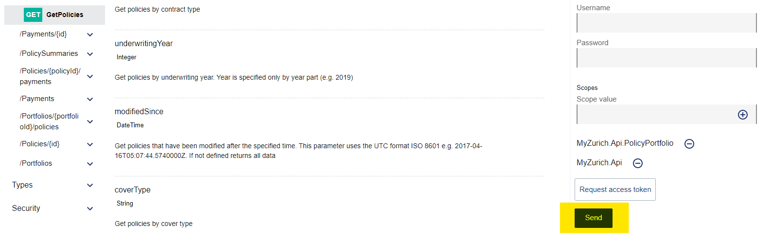Screen dimensions: 772x242
Task: Focus the Password input field
Action: (666, 58)
